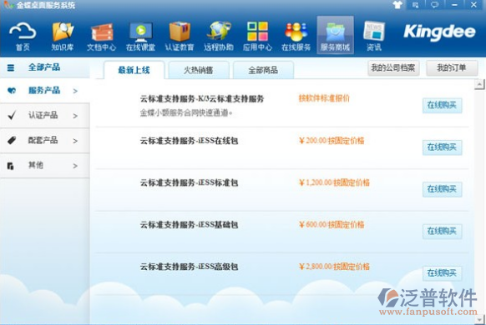Open the 资讯 news icon

click(374, 36)
